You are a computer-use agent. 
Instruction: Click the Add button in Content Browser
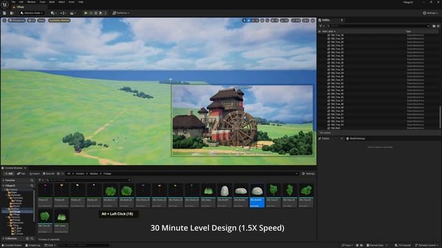click(x=9, y=174)
